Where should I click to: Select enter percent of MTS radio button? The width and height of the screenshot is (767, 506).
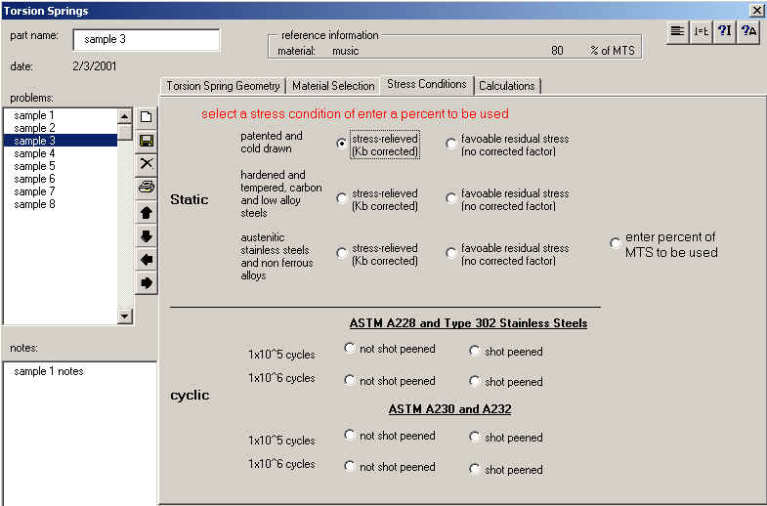616,243
